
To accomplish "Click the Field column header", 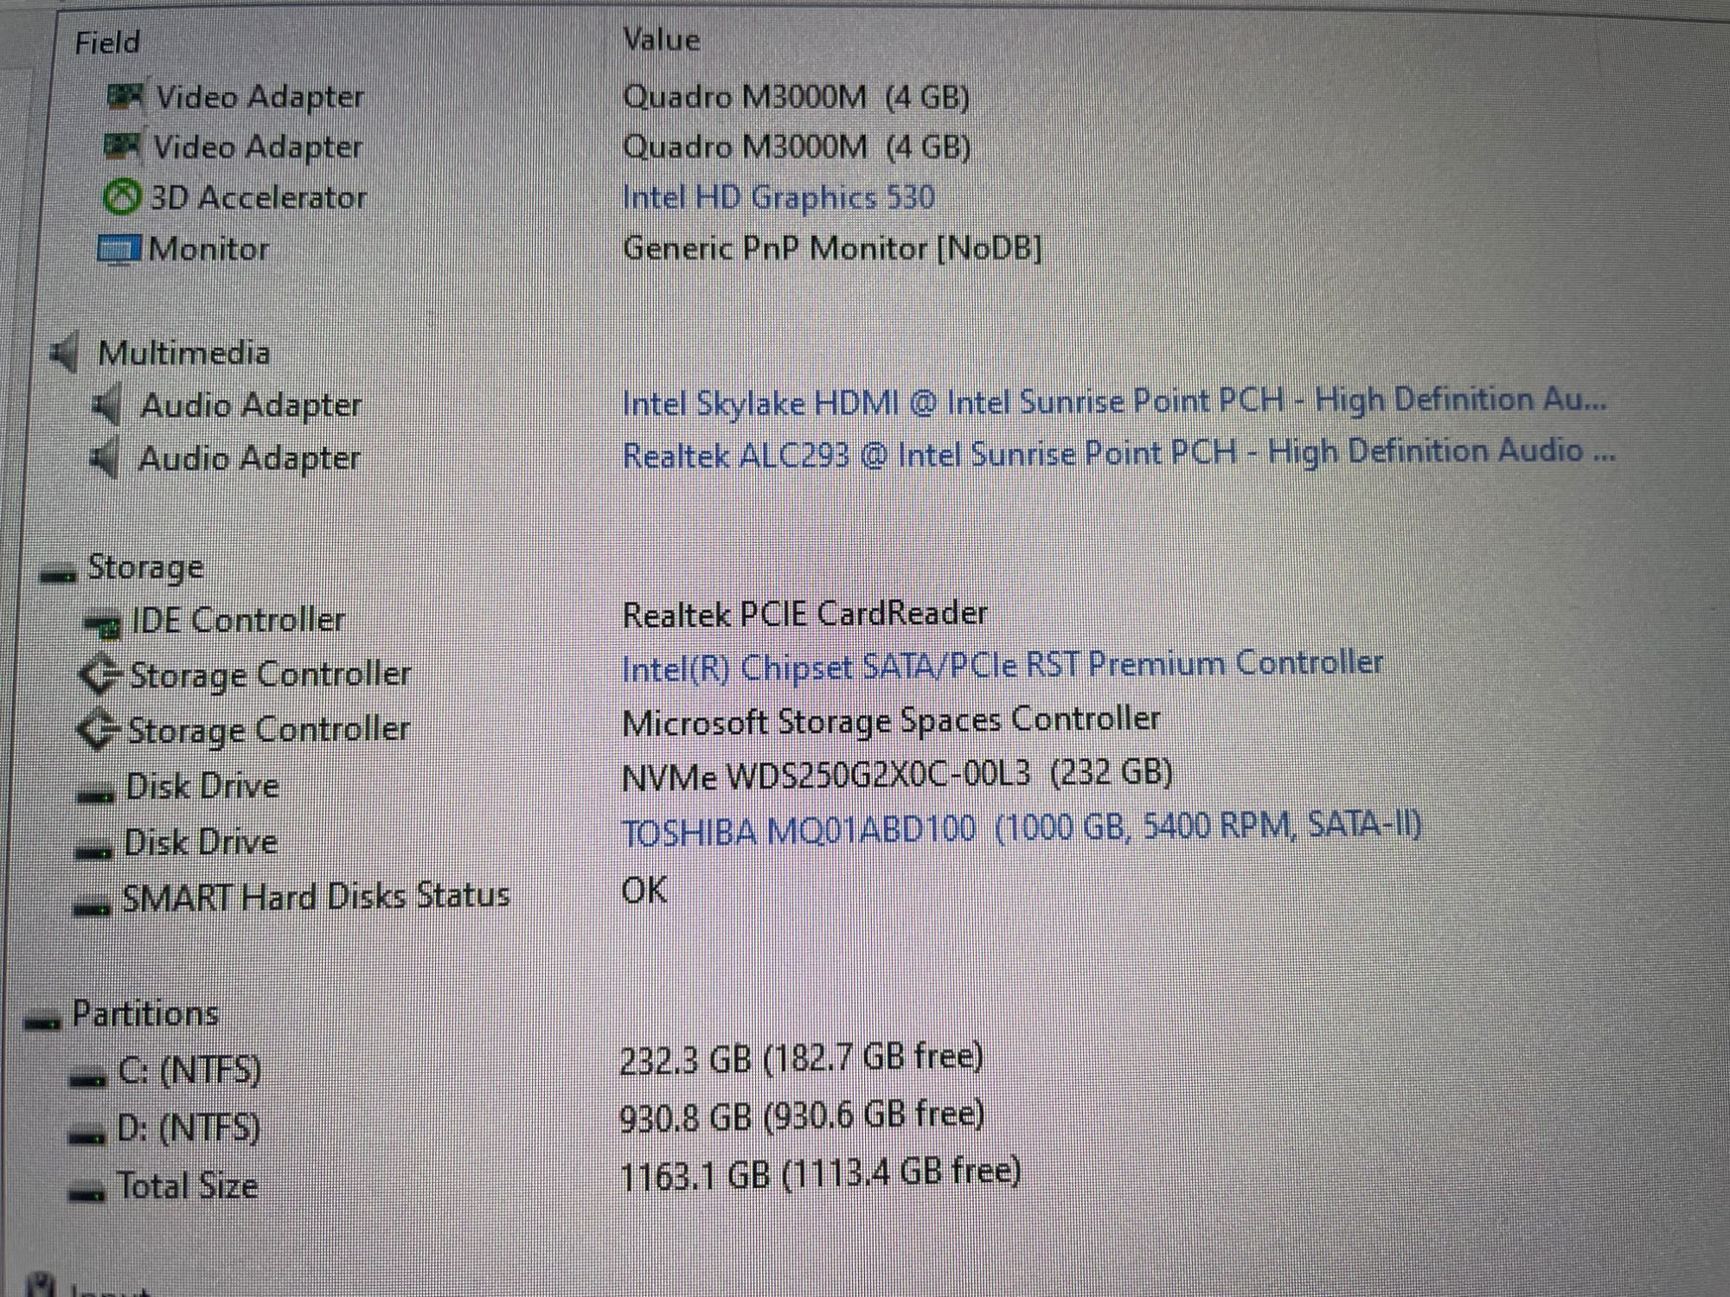I will [107, 42].
